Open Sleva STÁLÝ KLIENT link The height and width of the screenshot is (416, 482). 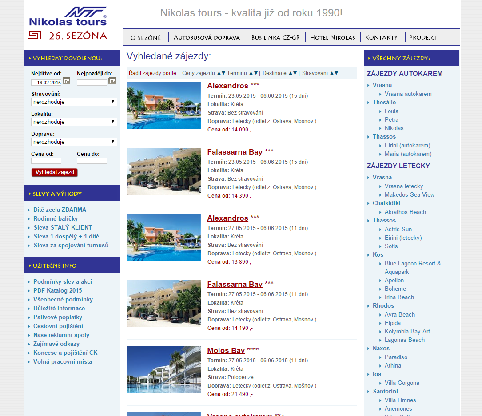pyautogui.click(x=63, y=228)
